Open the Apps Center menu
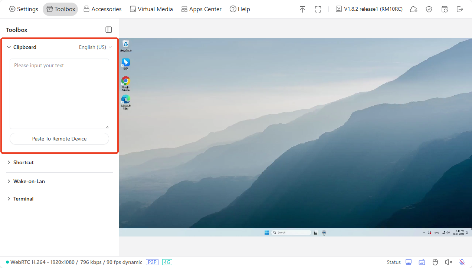 [x=201, y=9]
